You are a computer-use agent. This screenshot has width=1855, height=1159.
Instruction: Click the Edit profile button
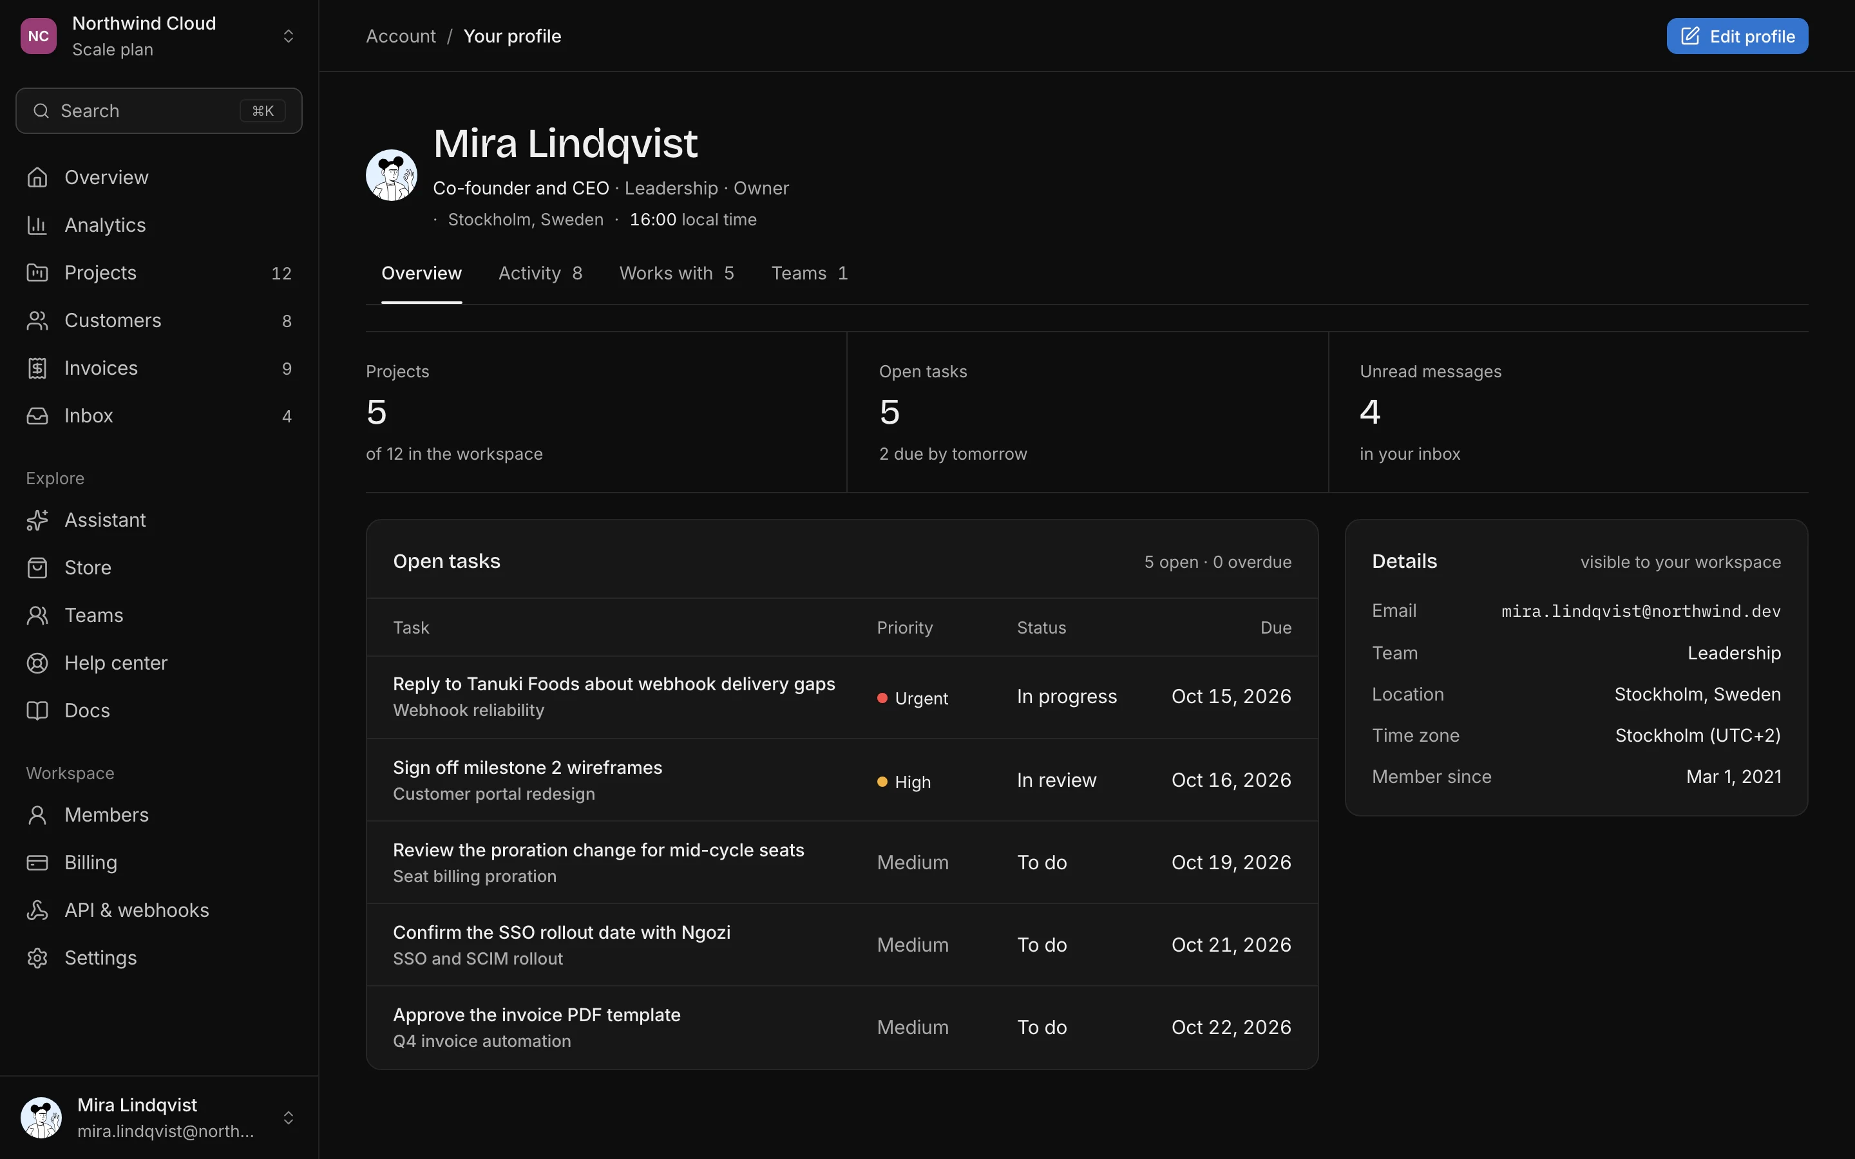click(x=1737, y=36)
